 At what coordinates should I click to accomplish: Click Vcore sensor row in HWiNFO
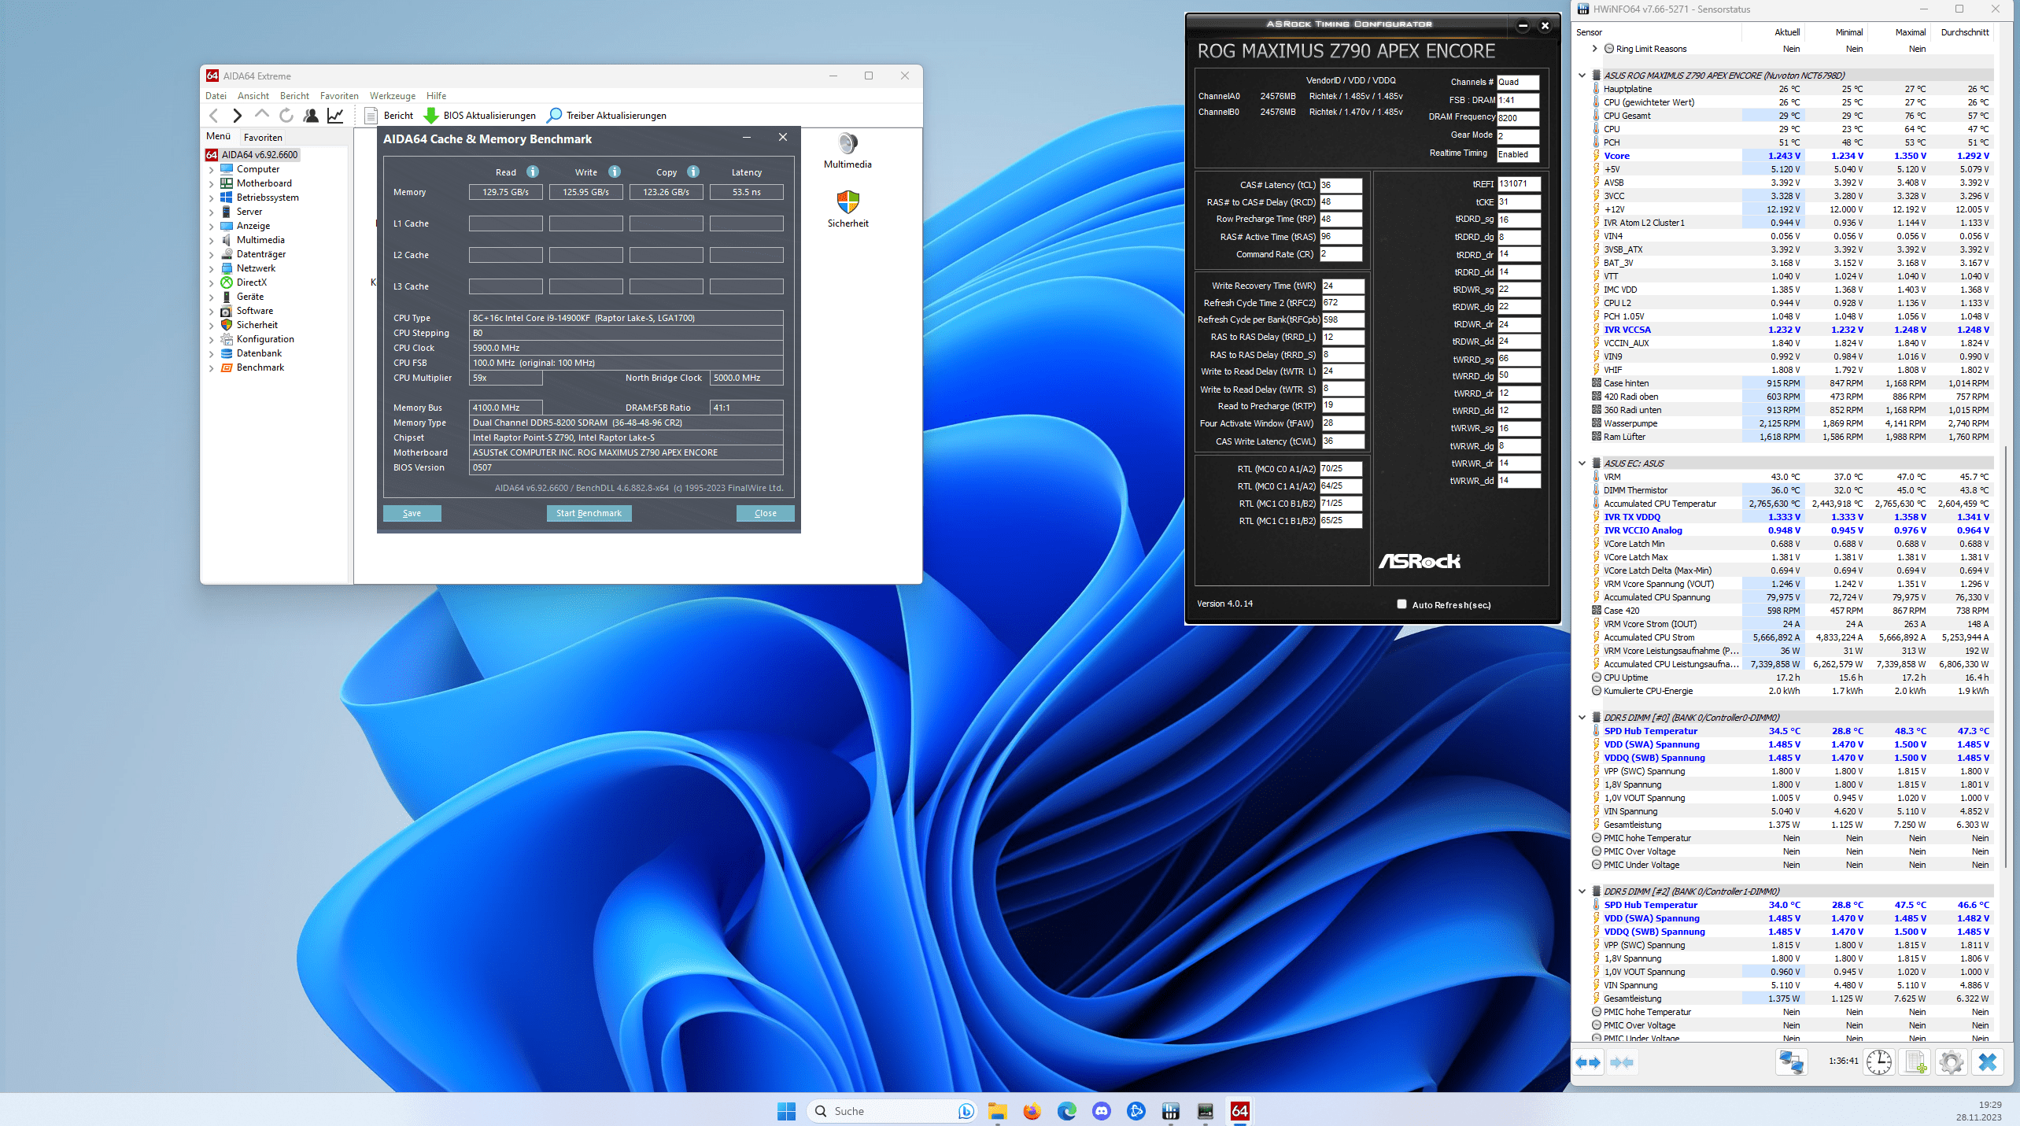[1791, 156]
